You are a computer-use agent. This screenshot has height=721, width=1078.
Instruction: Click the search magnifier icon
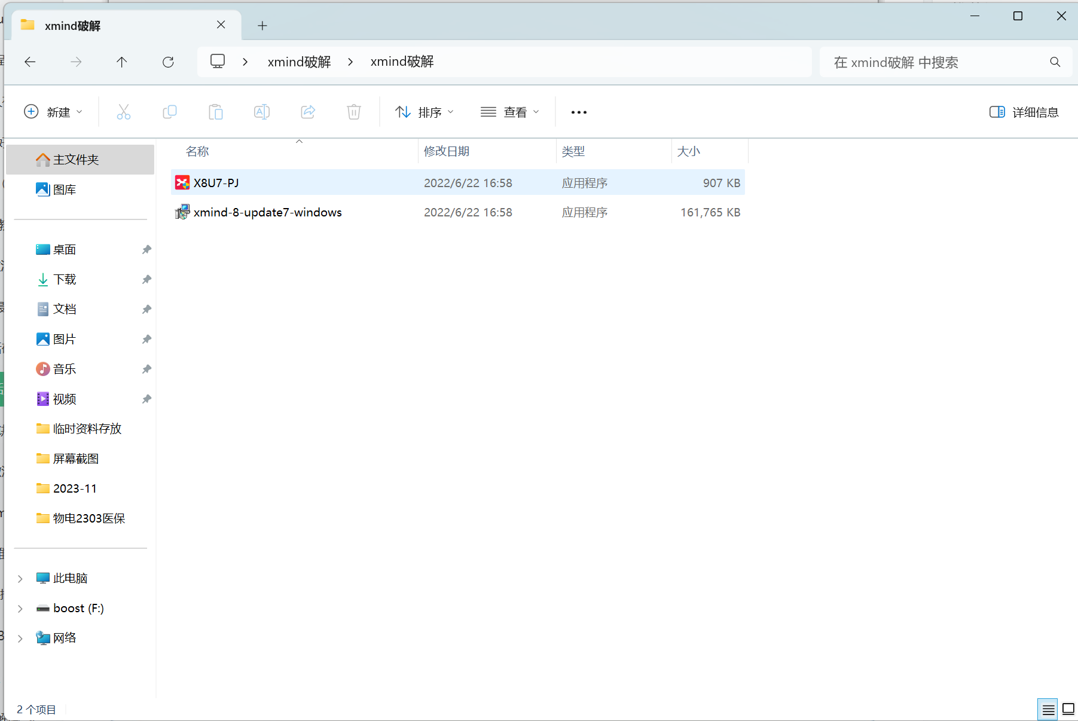[1055, 62]
